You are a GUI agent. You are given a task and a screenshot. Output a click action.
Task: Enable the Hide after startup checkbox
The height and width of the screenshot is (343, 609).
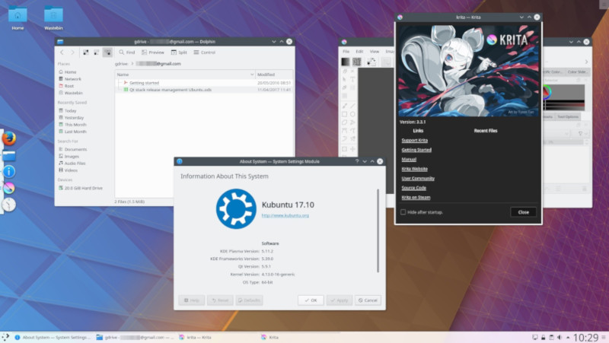pos(403,212)
